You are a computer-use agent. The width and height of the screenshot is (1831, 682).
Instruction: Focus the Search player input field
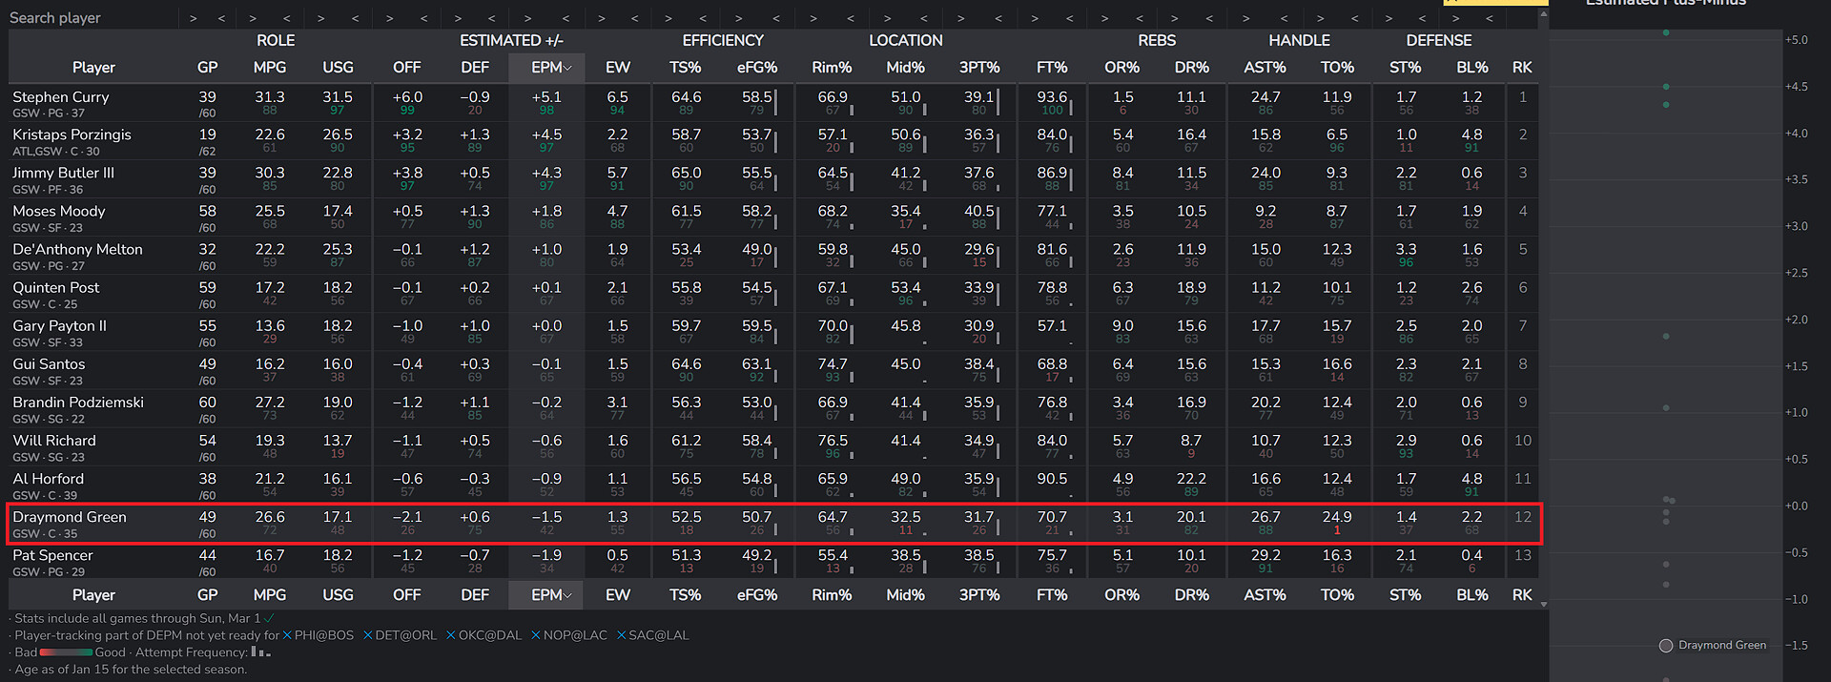pos(91,18)
